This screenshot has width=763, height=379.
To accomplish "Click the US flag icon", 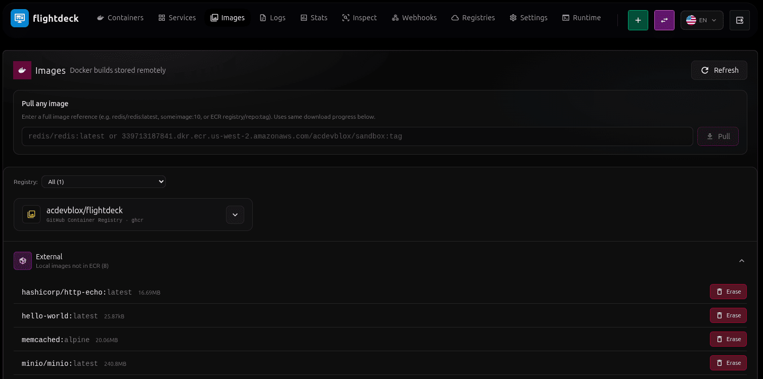I will (x=691, y=20).
